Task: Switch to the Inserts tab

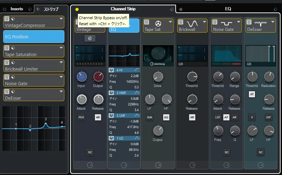Action: pyautogui.click(x=17, y=9)
